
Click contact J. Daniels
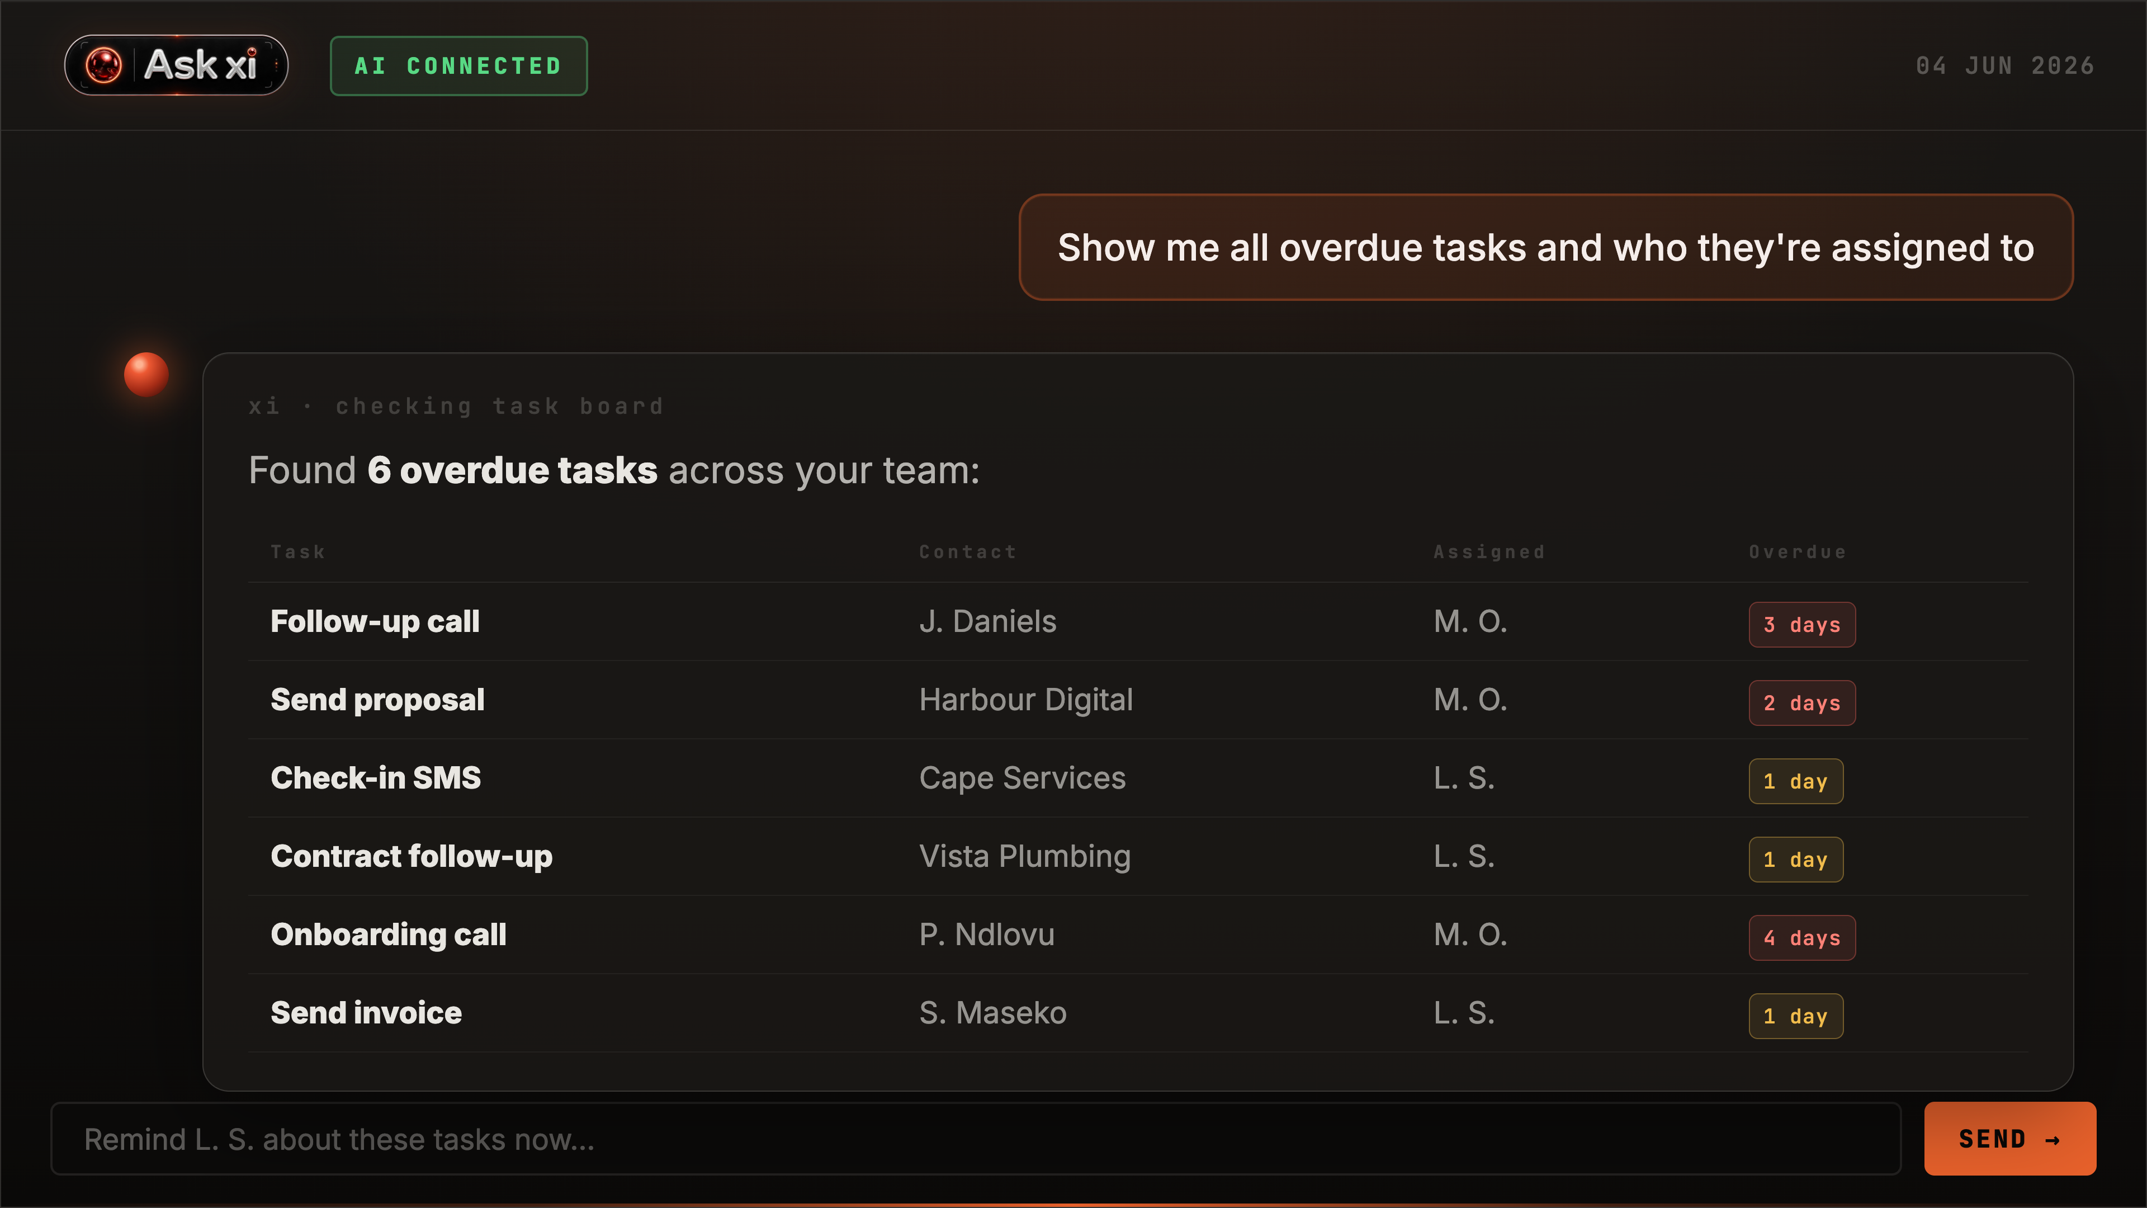pos(987,622)
